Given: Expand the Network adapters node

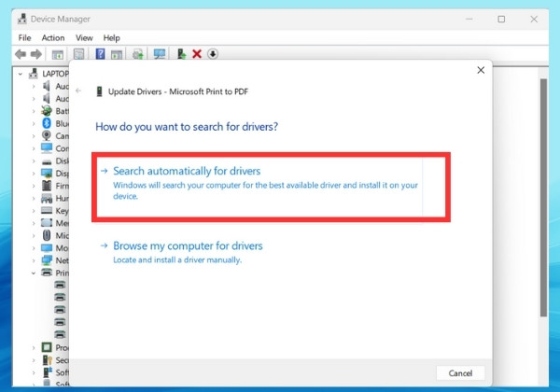Looking at the screenshot, I should [x=34, y=260].
